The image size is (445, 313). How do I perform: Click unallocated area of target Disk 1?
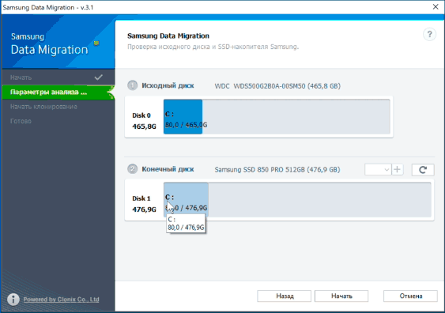coord(320,200)
